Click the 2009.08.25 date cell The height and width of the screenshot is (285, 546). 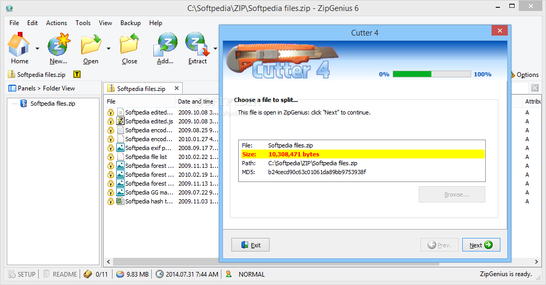point(198,130)
